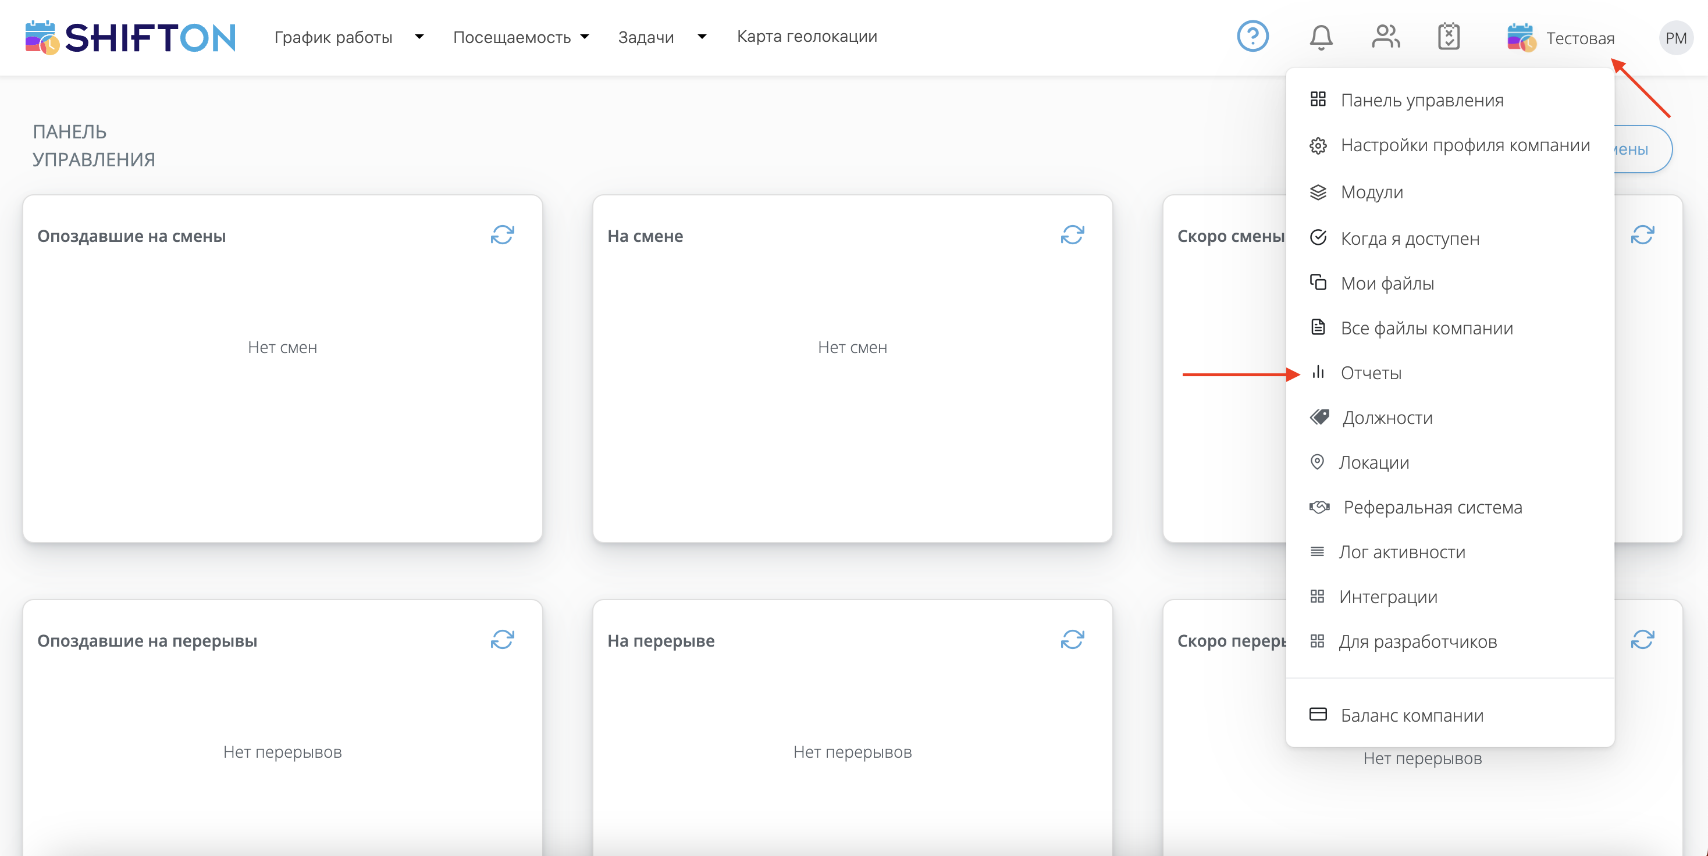This screenshot has height=856, width=1708.
Task: Click the Отчеты bar chart icon
Action: point(1318,372)
